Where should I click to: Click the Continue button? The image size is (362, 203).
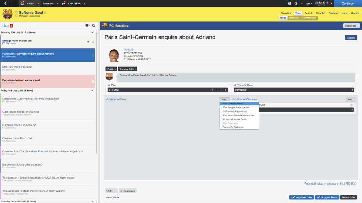point(348,4)
